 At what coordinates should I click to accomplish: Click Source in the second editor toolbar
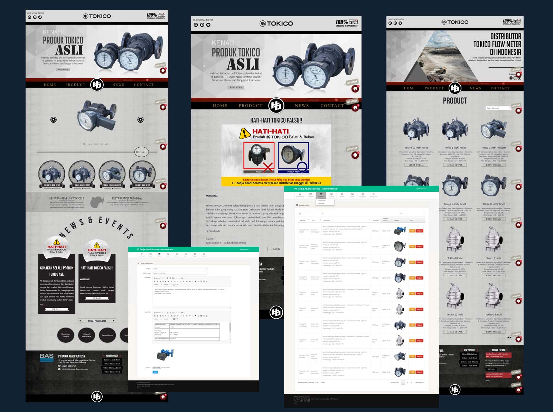157,313
